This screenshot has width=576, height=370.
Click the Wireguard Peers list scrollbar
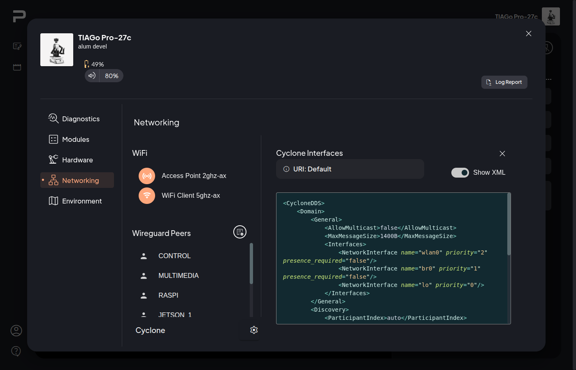[251, 264]
